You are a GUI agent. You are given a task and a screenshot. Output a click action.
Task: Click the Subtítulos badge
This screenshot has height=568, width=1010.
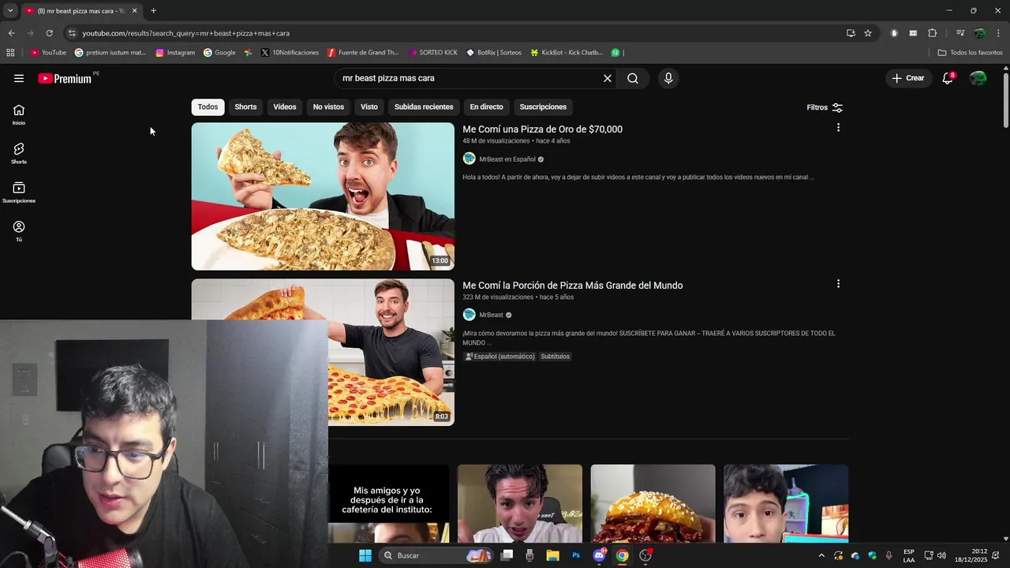tap(555, 357)
